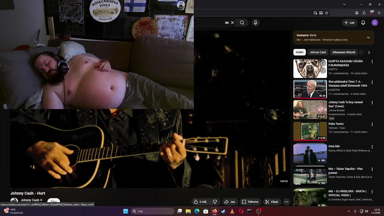Open Opera browser from the taskbar
384x216 pixels.
pos(241,211)
